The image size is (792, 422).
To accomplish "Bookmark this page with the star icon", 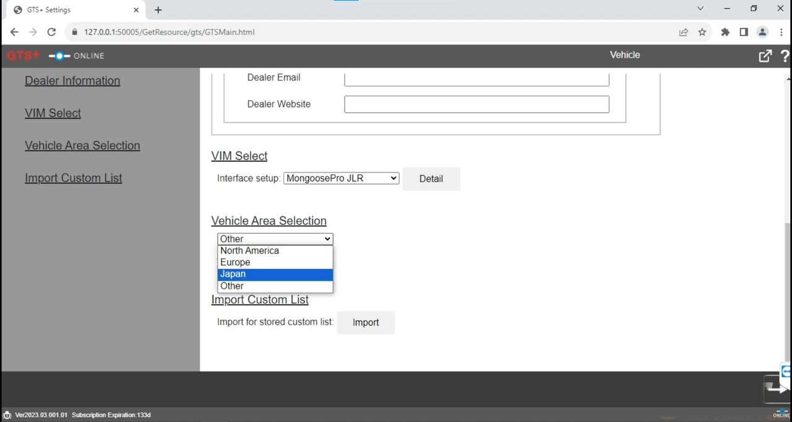I will [702, 32].
